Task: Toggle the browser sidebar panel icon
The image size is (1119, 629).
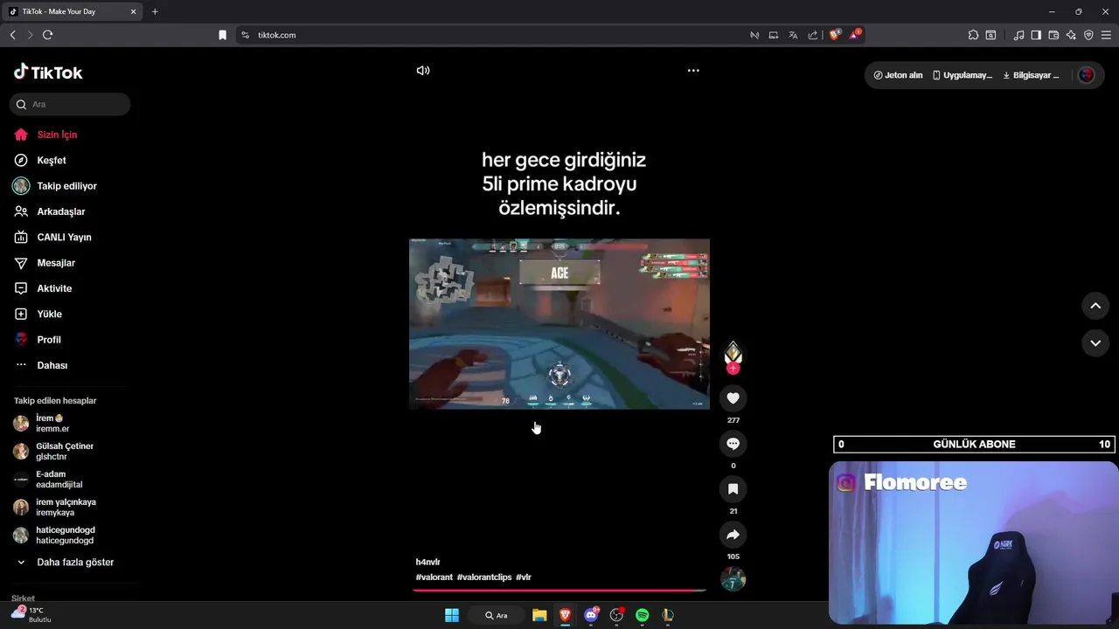Action: coord(1036,35)
